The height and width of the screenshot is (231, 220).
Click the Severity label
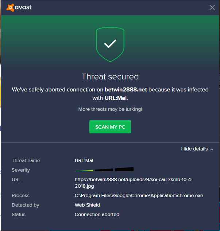click(21, 170)
